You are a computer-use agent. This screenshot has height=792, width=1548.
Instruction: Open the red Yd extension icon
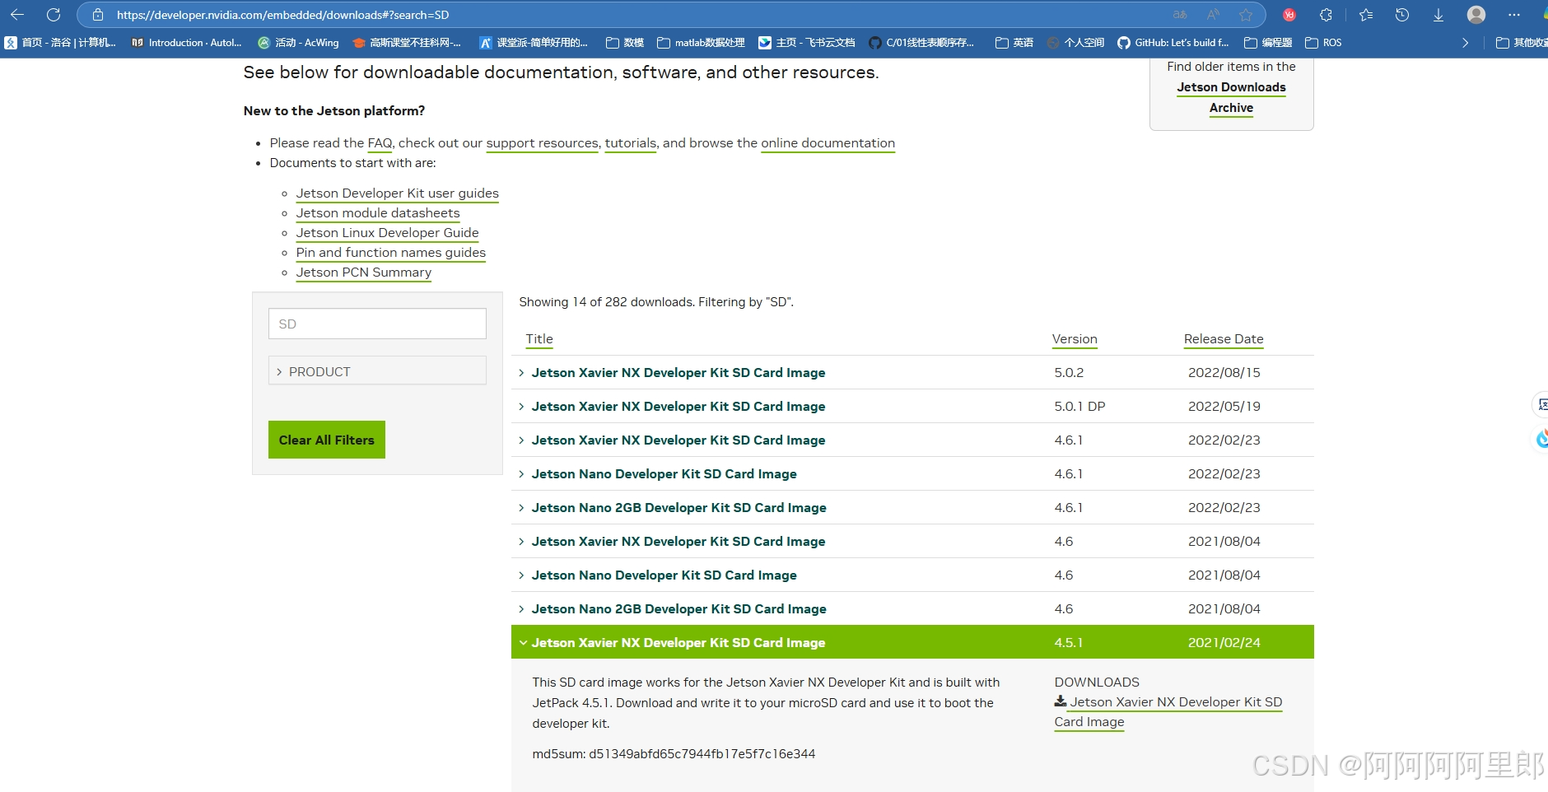click(1289, 15)
